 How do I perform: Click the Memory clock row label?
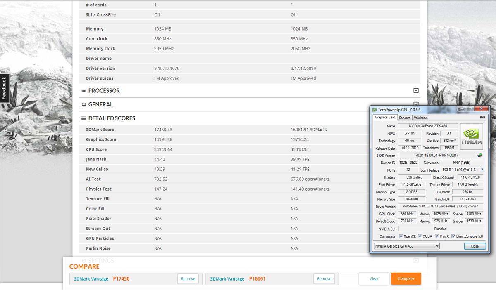tap(100, 49)
